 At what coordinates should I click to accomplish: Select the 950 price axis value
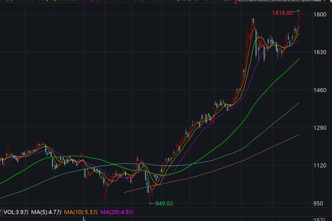318,203
